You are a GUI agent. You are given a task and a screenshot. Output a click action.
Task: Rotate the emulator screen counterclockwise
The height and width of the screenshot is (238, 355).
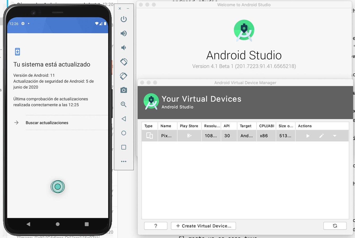coord(123,62)
